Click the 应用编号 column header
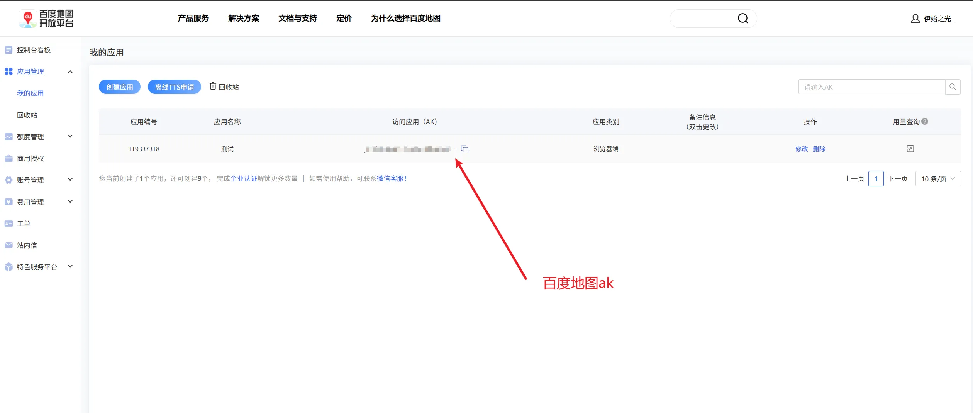 coord(144,122)
